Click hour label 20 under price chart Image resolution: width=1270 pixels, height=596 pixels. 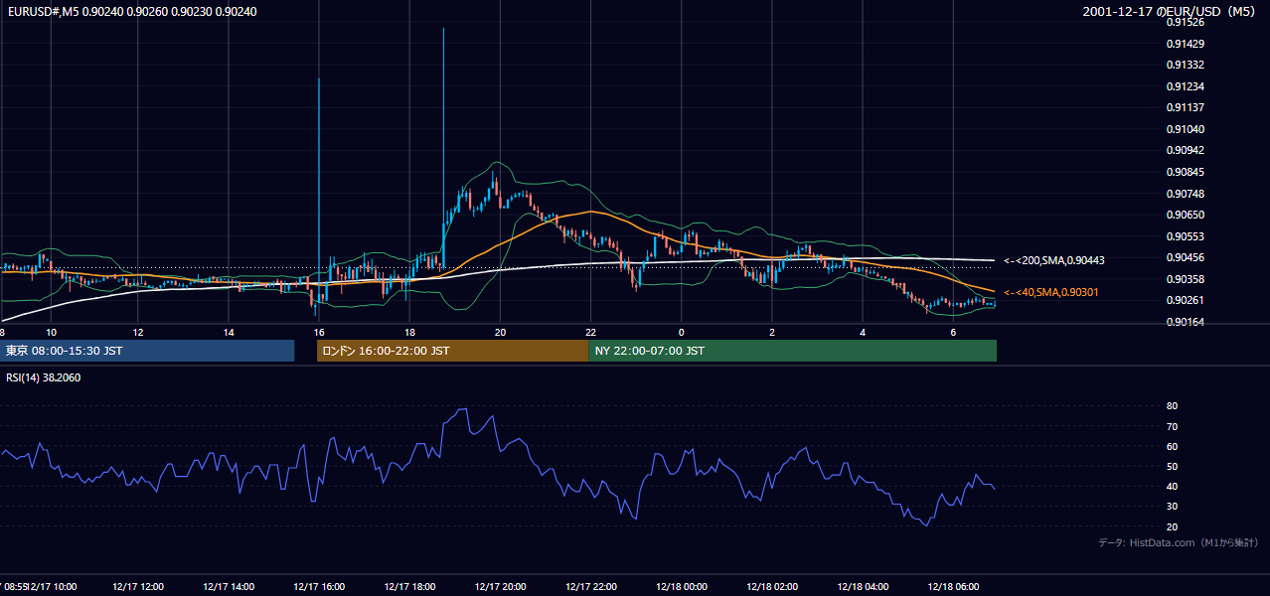pyautogui.click(x=500, y=332)
